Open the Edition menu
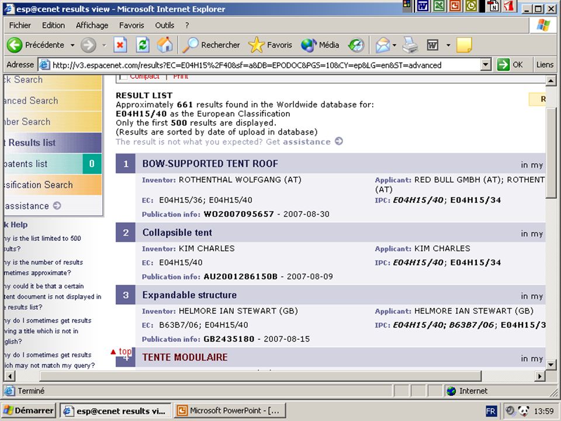This screenshot has width=561, height=421. click(53, 25)
